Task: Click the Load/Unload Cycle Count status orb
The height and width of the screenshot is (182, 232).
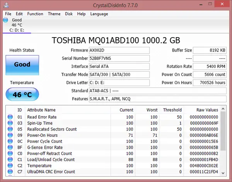Action: (x=10, y=160)
